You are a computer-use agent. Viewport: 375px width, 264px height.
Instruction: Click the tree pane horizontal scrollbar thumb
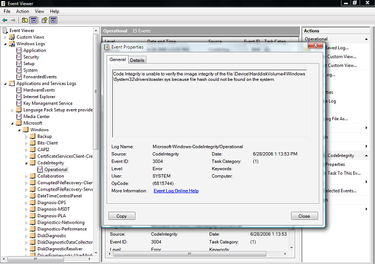click(35, 259)
